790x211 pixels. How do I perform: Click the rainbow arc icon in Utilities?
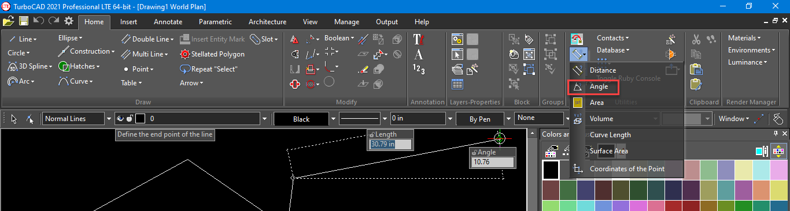[577, 39]
